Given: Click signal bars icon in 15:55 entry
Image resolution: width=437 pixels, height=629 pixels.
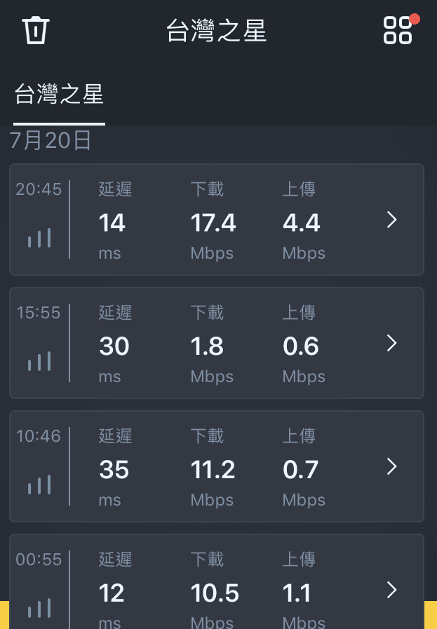Looking at the screenshot, I should 39,361.
